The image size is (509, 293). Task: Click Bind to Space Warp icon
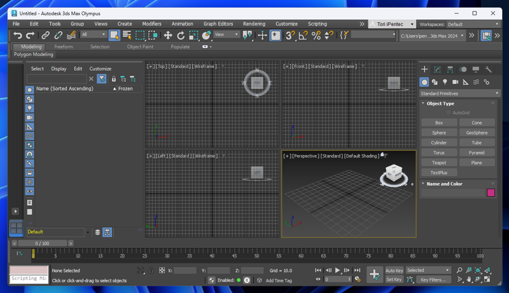(71, 36)
